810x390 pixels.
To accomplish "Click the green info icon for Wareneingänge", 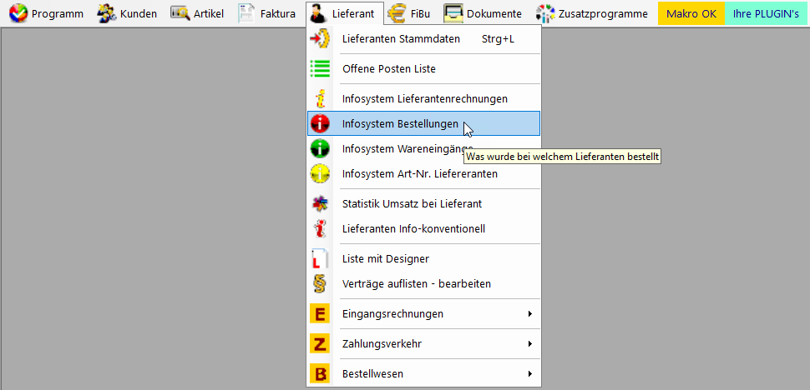I will (320, 149).
